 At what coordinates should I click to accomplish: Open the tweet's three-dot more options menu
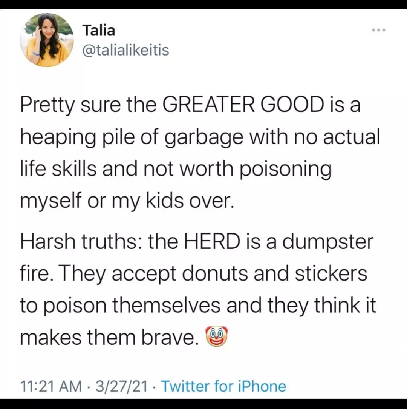(x=378, y=30)
